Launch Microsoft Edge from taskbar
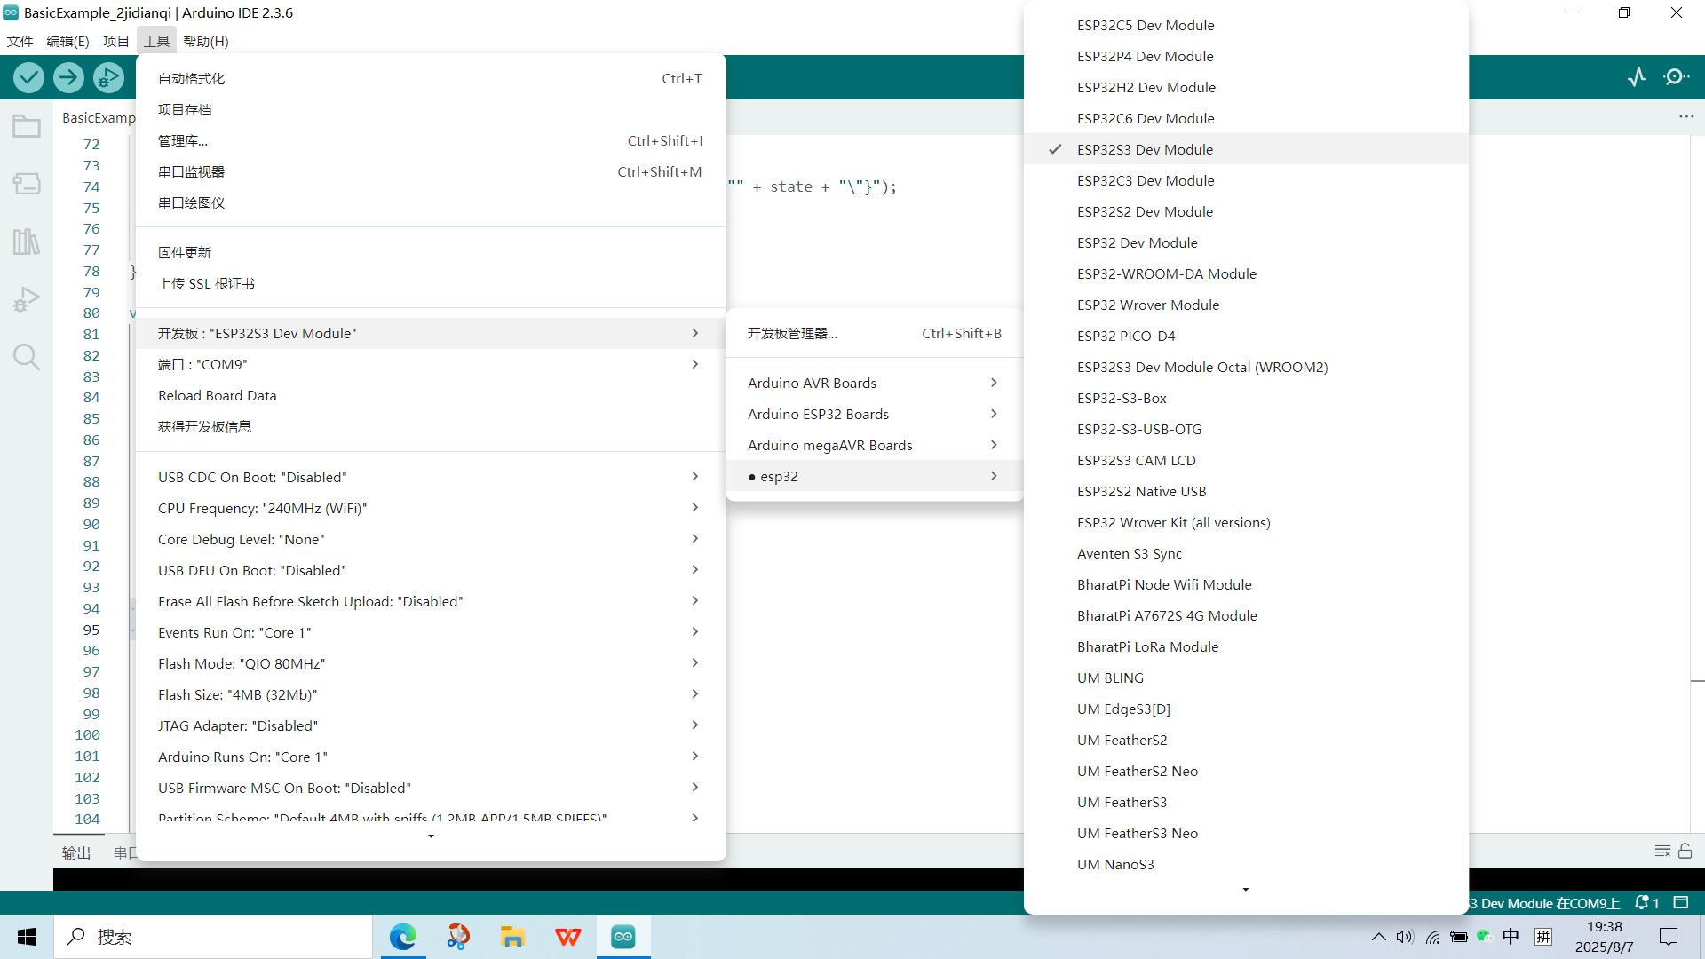 [x=403, y=937]
